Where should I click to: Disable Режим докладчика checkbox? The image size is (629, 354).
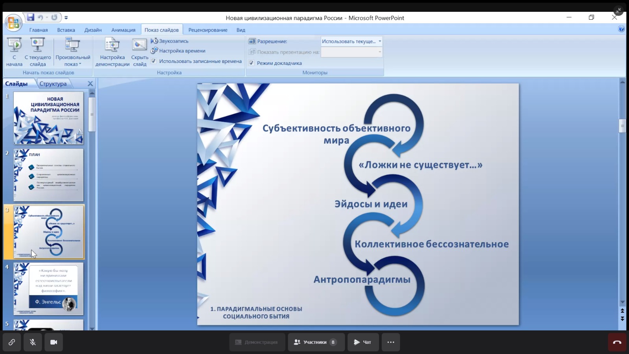pyautogui.click(x=252, y=63)
